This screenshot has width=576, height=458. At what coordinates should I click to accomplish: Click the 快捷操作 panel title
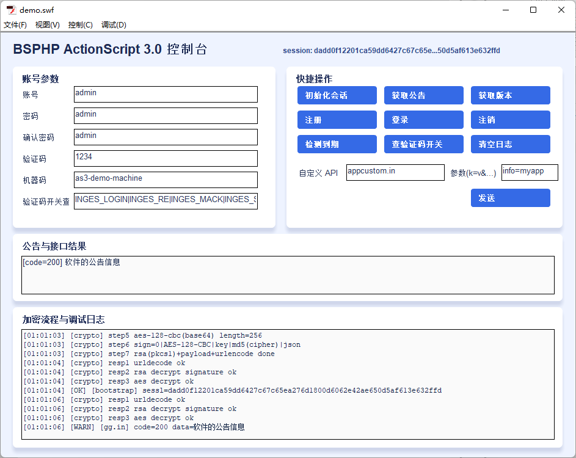click(314, 79)
